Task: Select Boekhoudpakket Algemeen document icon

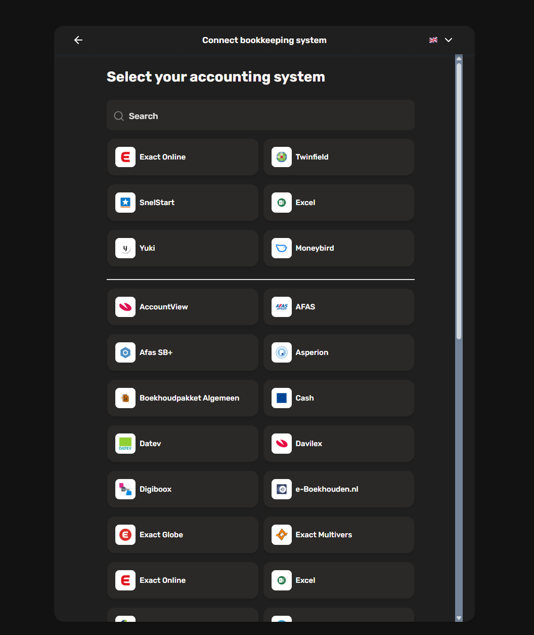Action: 125,398
